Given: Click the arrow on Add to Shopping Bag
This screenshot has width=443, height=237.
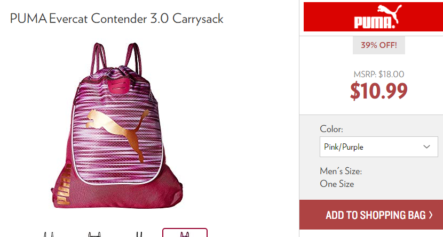Looking at the screenshot, I should 431,215.
